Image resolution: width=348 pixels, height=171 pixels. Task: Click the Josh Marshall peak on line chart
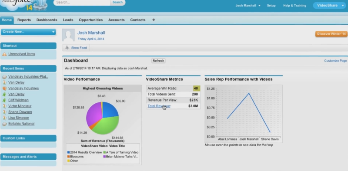point(249,93)
